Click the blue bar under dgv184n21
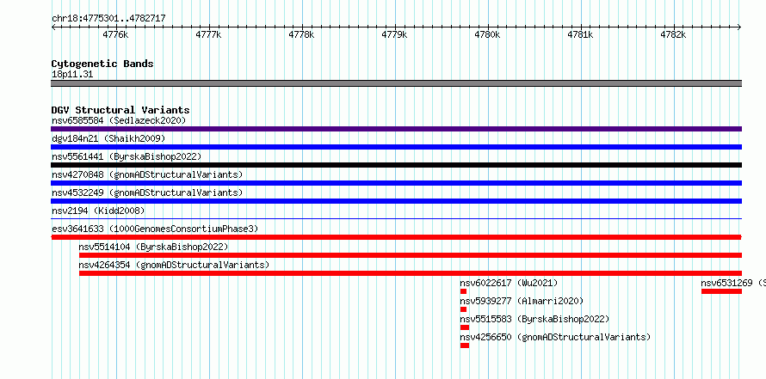This screenshot has height=379, width=766. (396, 147)
